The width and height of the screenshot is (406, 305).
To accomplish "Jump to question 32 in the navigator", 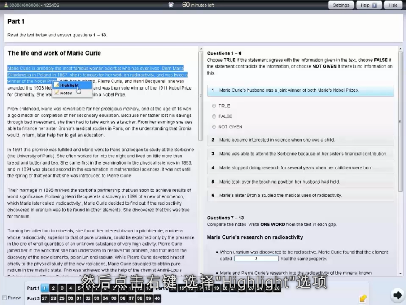I will pyautogui.click(x=88, y=298).
